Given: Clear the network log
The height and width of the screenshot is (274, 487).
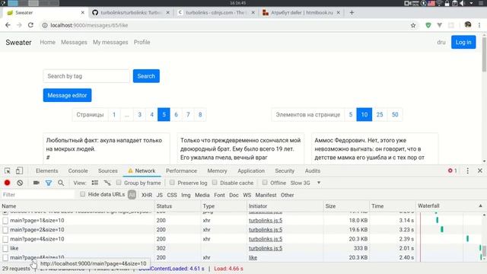Looking at the screenshot, I should click(20, 183).
